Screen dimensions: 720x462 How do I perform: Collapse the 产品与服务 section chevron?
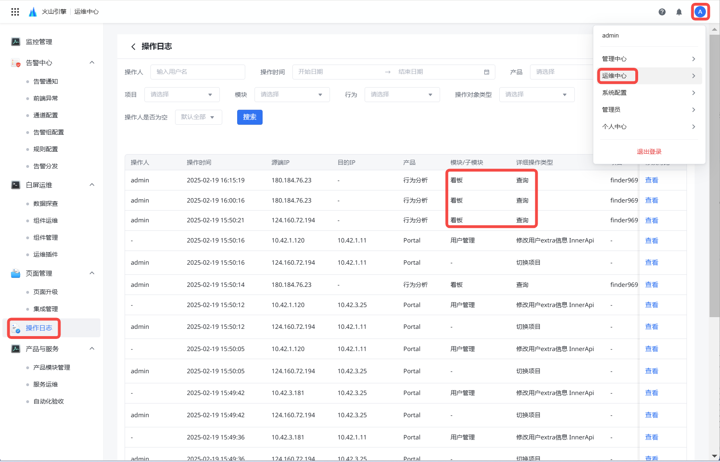pos(92,349)
